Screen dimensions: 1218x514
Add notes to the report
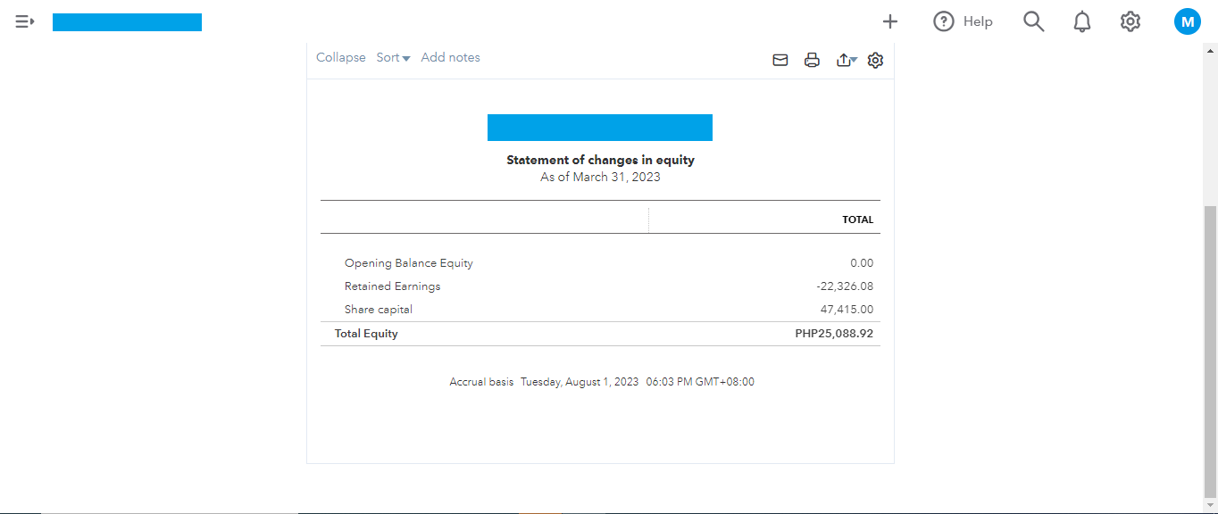[450, 57]
